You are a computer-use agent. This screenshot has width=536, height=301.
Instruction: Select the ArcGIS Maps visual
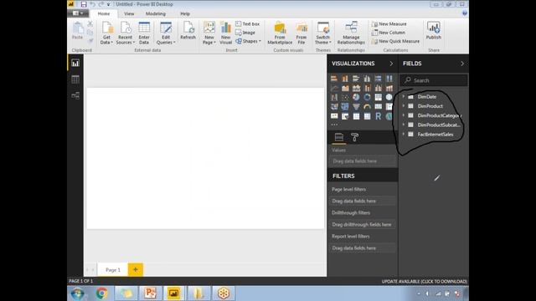[x=389, y=116]
